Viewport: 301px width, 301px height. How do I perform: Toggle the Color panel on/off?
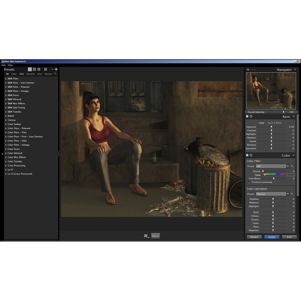click(247, 155)
